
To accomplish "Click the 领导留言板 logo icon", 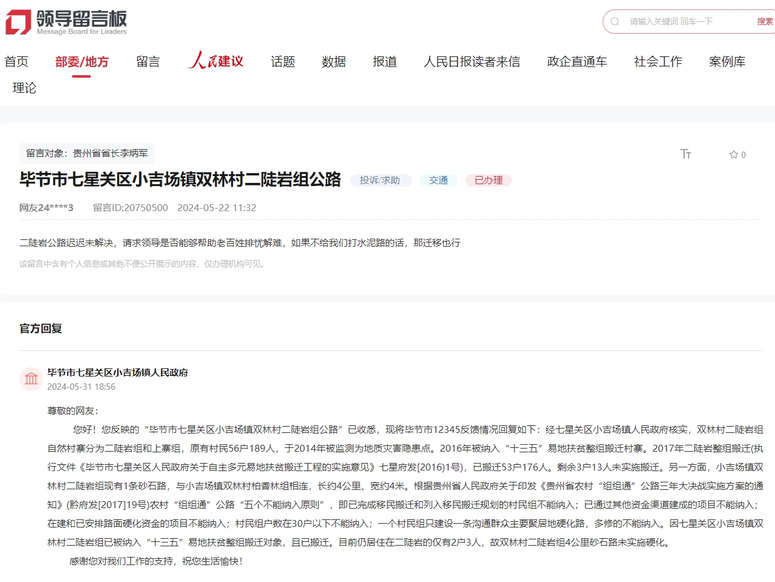I will point(18,19).
